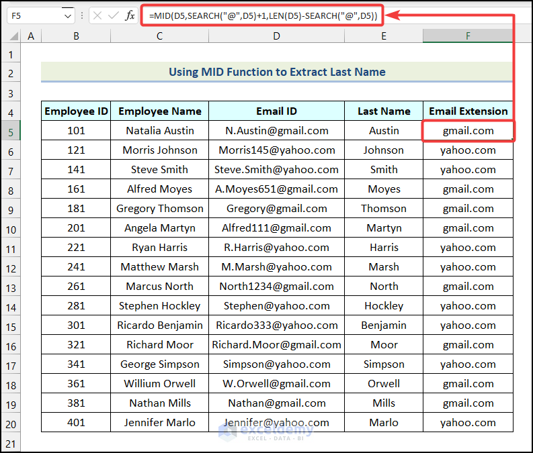The image size is (533, 453).
Task: Select column B header
Action: [76, 36]
